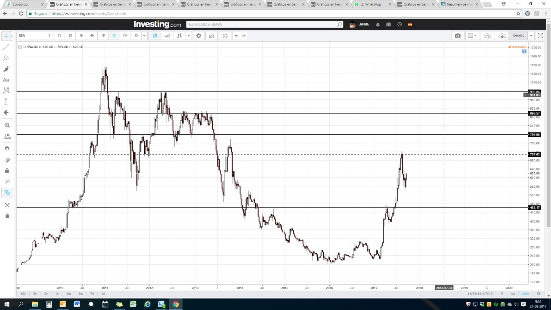Open the JAIME user profile
This screenshot has height=310, width=551.
point(359,25)
